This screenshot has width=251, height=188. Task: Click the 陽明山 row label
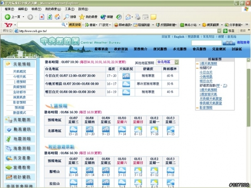55,172
